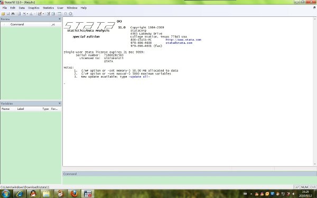
Task: Expand the Viewer toolbar dropdown arrow
Action: (27, 14)
